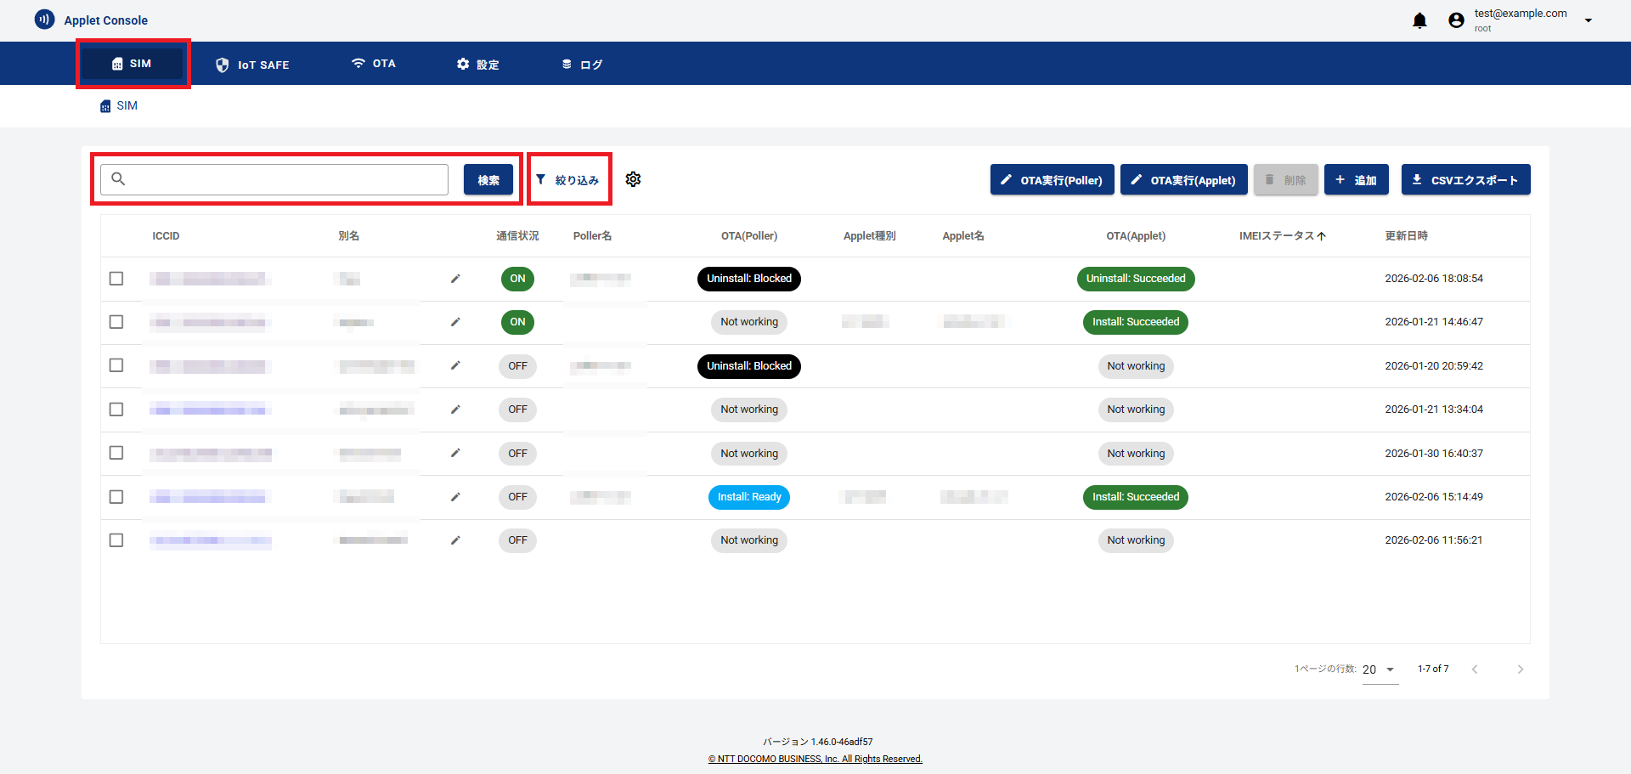The width and height of the screenshot is (1631, 774).
Task: Click the OTA(Poller) column header
Action: tap(749, 236)
